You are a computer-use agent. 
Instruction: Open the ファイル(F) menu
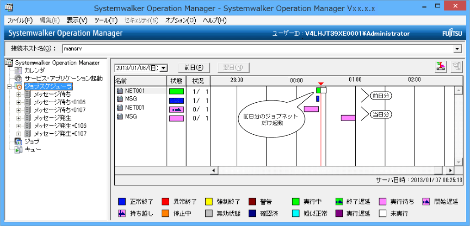point(20,21)
